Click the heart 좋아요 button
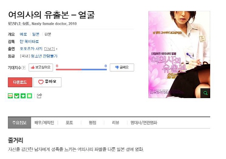 coord(47,82)
